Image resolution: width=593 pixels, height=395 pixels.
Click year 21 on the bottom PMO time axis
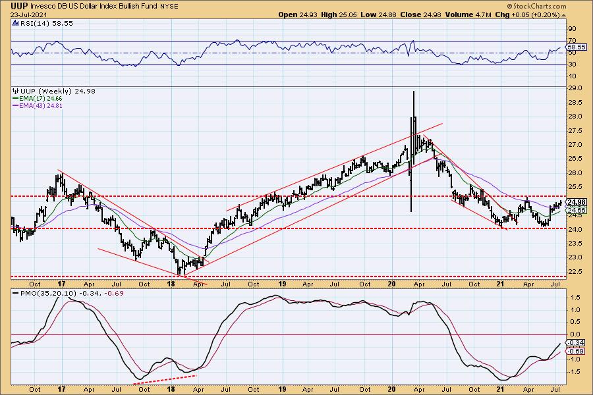(500, 389)
